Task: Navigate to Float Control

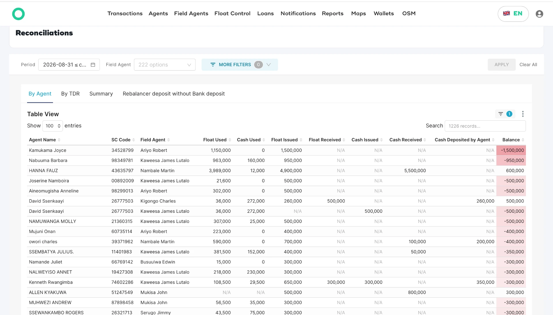Action: pos(232,14)
